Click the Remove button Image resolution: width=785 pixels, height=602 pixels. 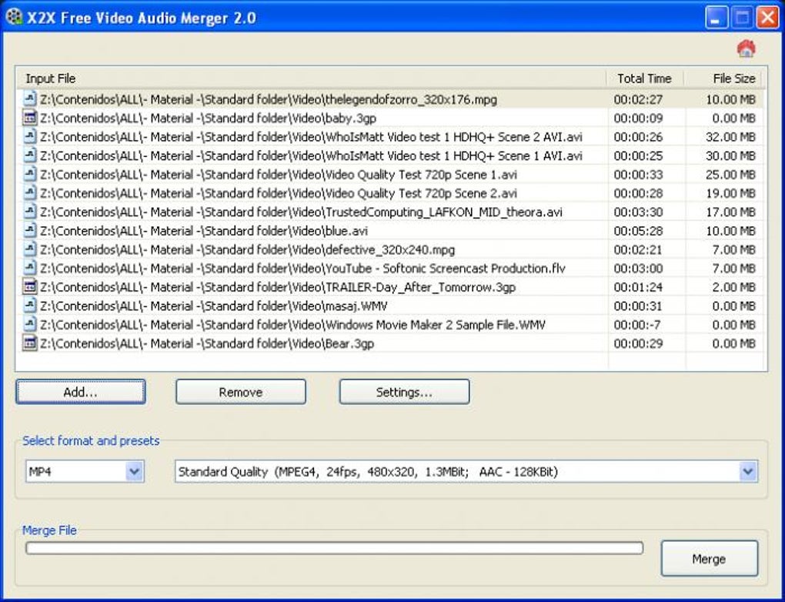[241, 392]
